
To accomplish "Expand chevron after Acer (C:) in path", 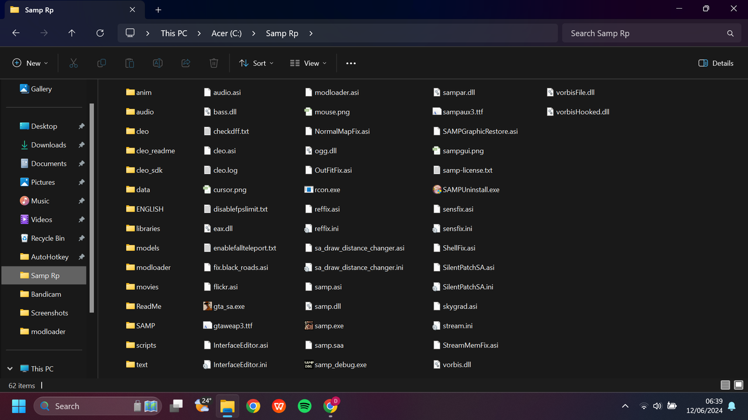I will point(254,33).
